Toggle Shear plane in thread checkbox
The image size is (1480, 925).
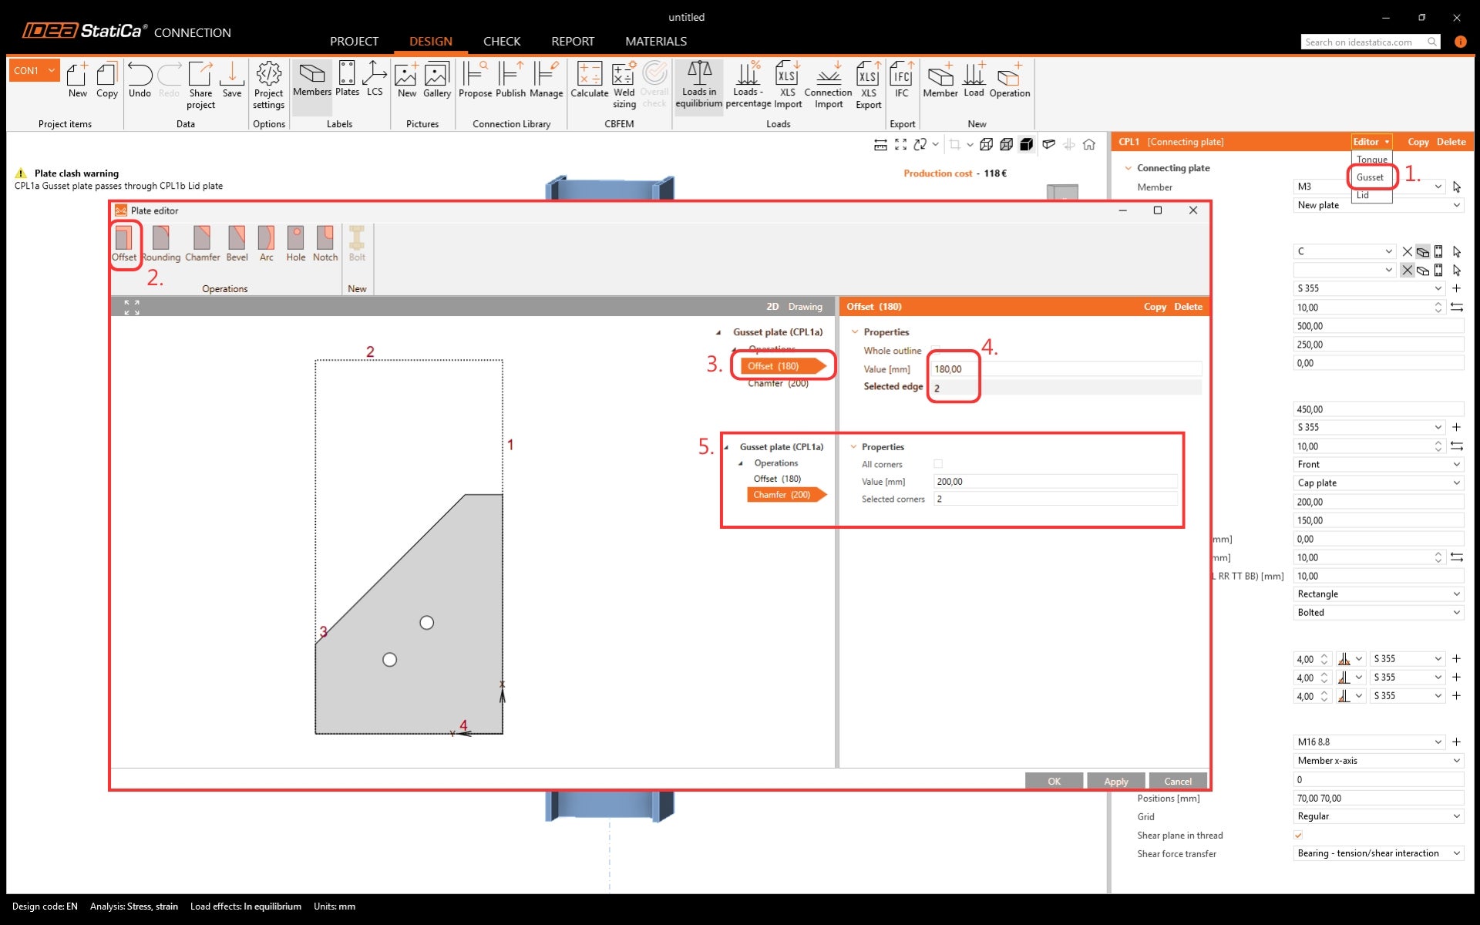click(x=1299, y=835)
